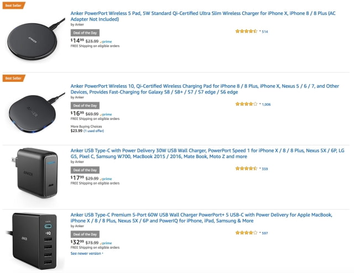Click the Prime badge next to $14.99 price
This screenshot has height=273, width=354.
[x=106, y=41]
